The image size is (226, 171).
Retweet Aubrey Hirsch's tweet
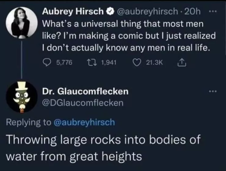click(87, 63)
